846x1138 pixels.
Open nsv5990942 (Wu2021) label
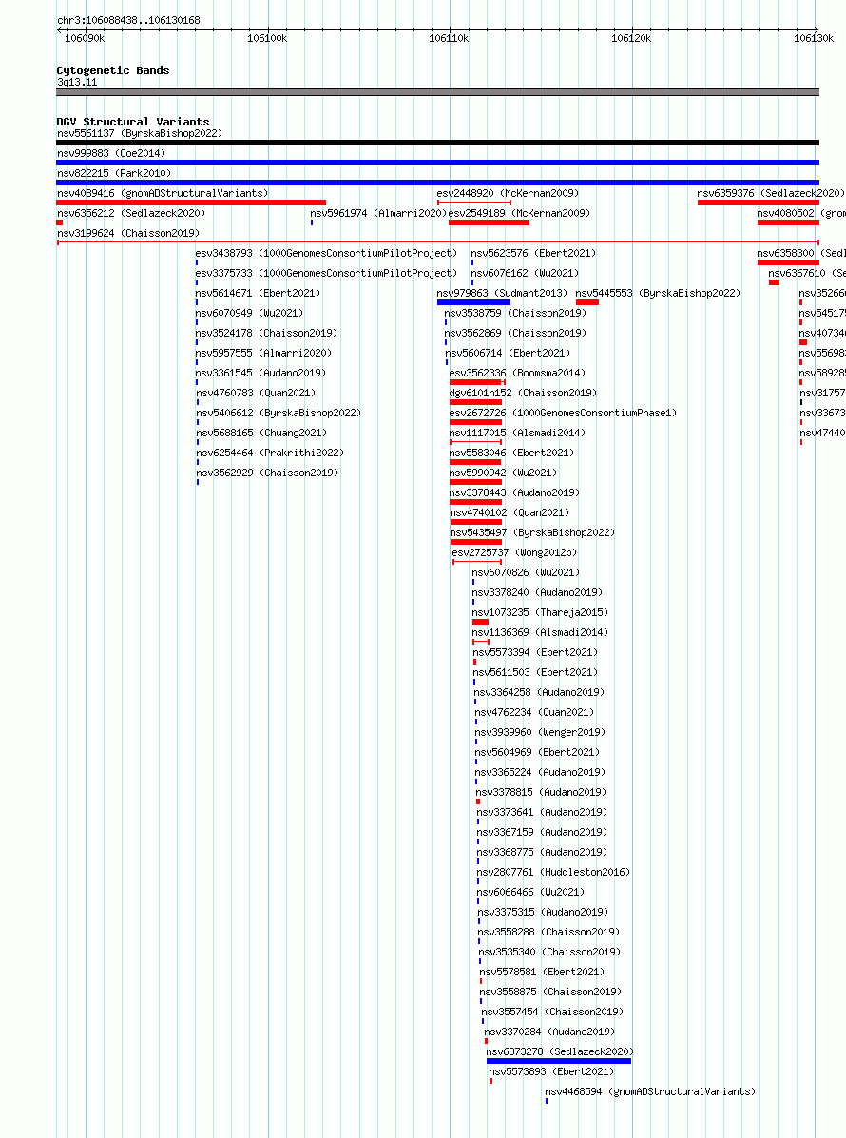(504, 473)
